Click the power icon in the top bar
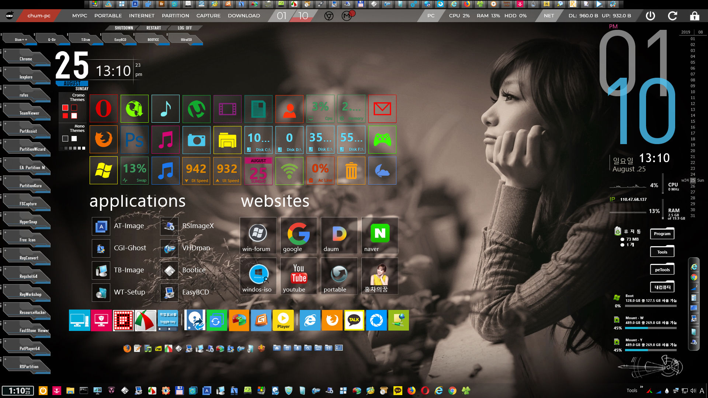 pos(650,16)
